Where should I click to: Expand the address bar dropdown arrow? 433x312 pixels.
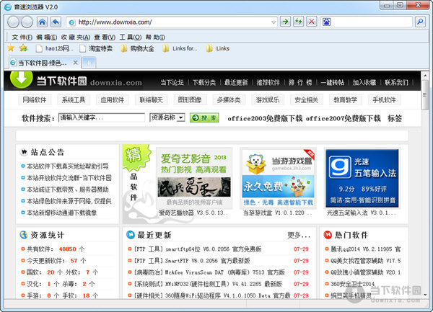coord(274,22)
